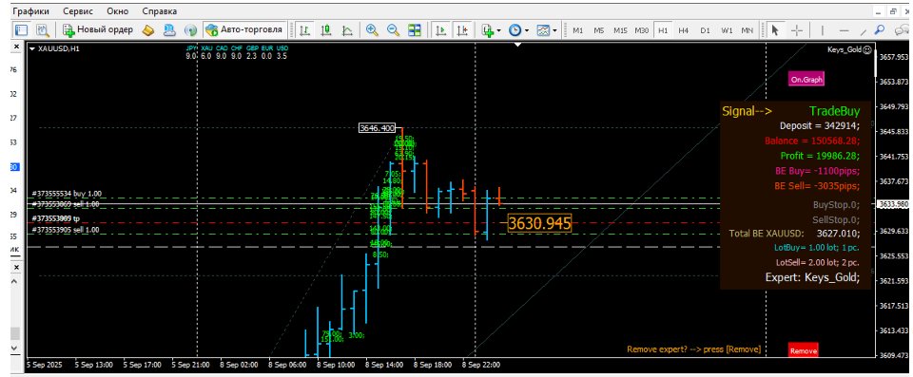Screen dimensions: 913x377
Task: Open the Indicators list icon
Action: coord(487,29)
